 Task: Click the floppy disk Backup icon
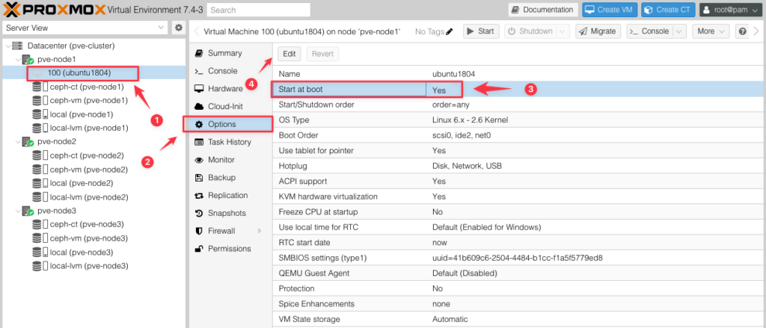click(x=199, y=178)
